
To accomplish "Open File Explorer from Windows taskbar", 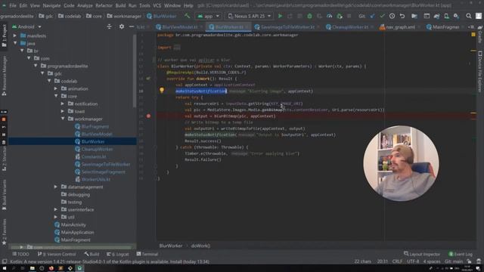I will (x=32, y=268).
